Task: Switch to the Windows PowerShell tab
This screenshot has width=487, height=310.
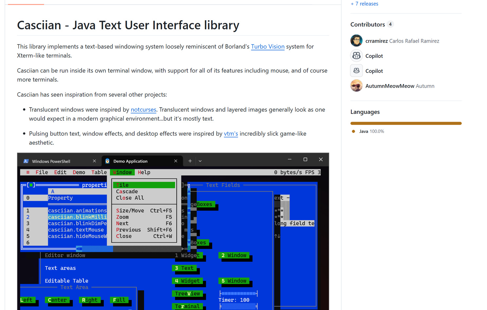Action: [x=60, y=161]
